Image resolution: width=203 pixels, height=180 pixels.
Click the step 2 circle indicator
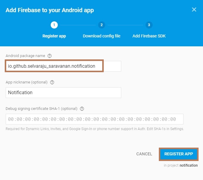[x=101, y=25]
